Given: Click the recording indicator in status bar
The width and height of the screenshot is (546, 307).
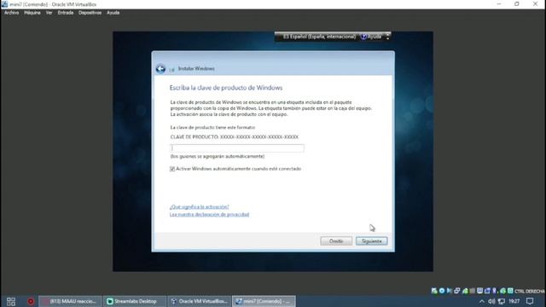Looking at the screenshot, I should [487, 291].
